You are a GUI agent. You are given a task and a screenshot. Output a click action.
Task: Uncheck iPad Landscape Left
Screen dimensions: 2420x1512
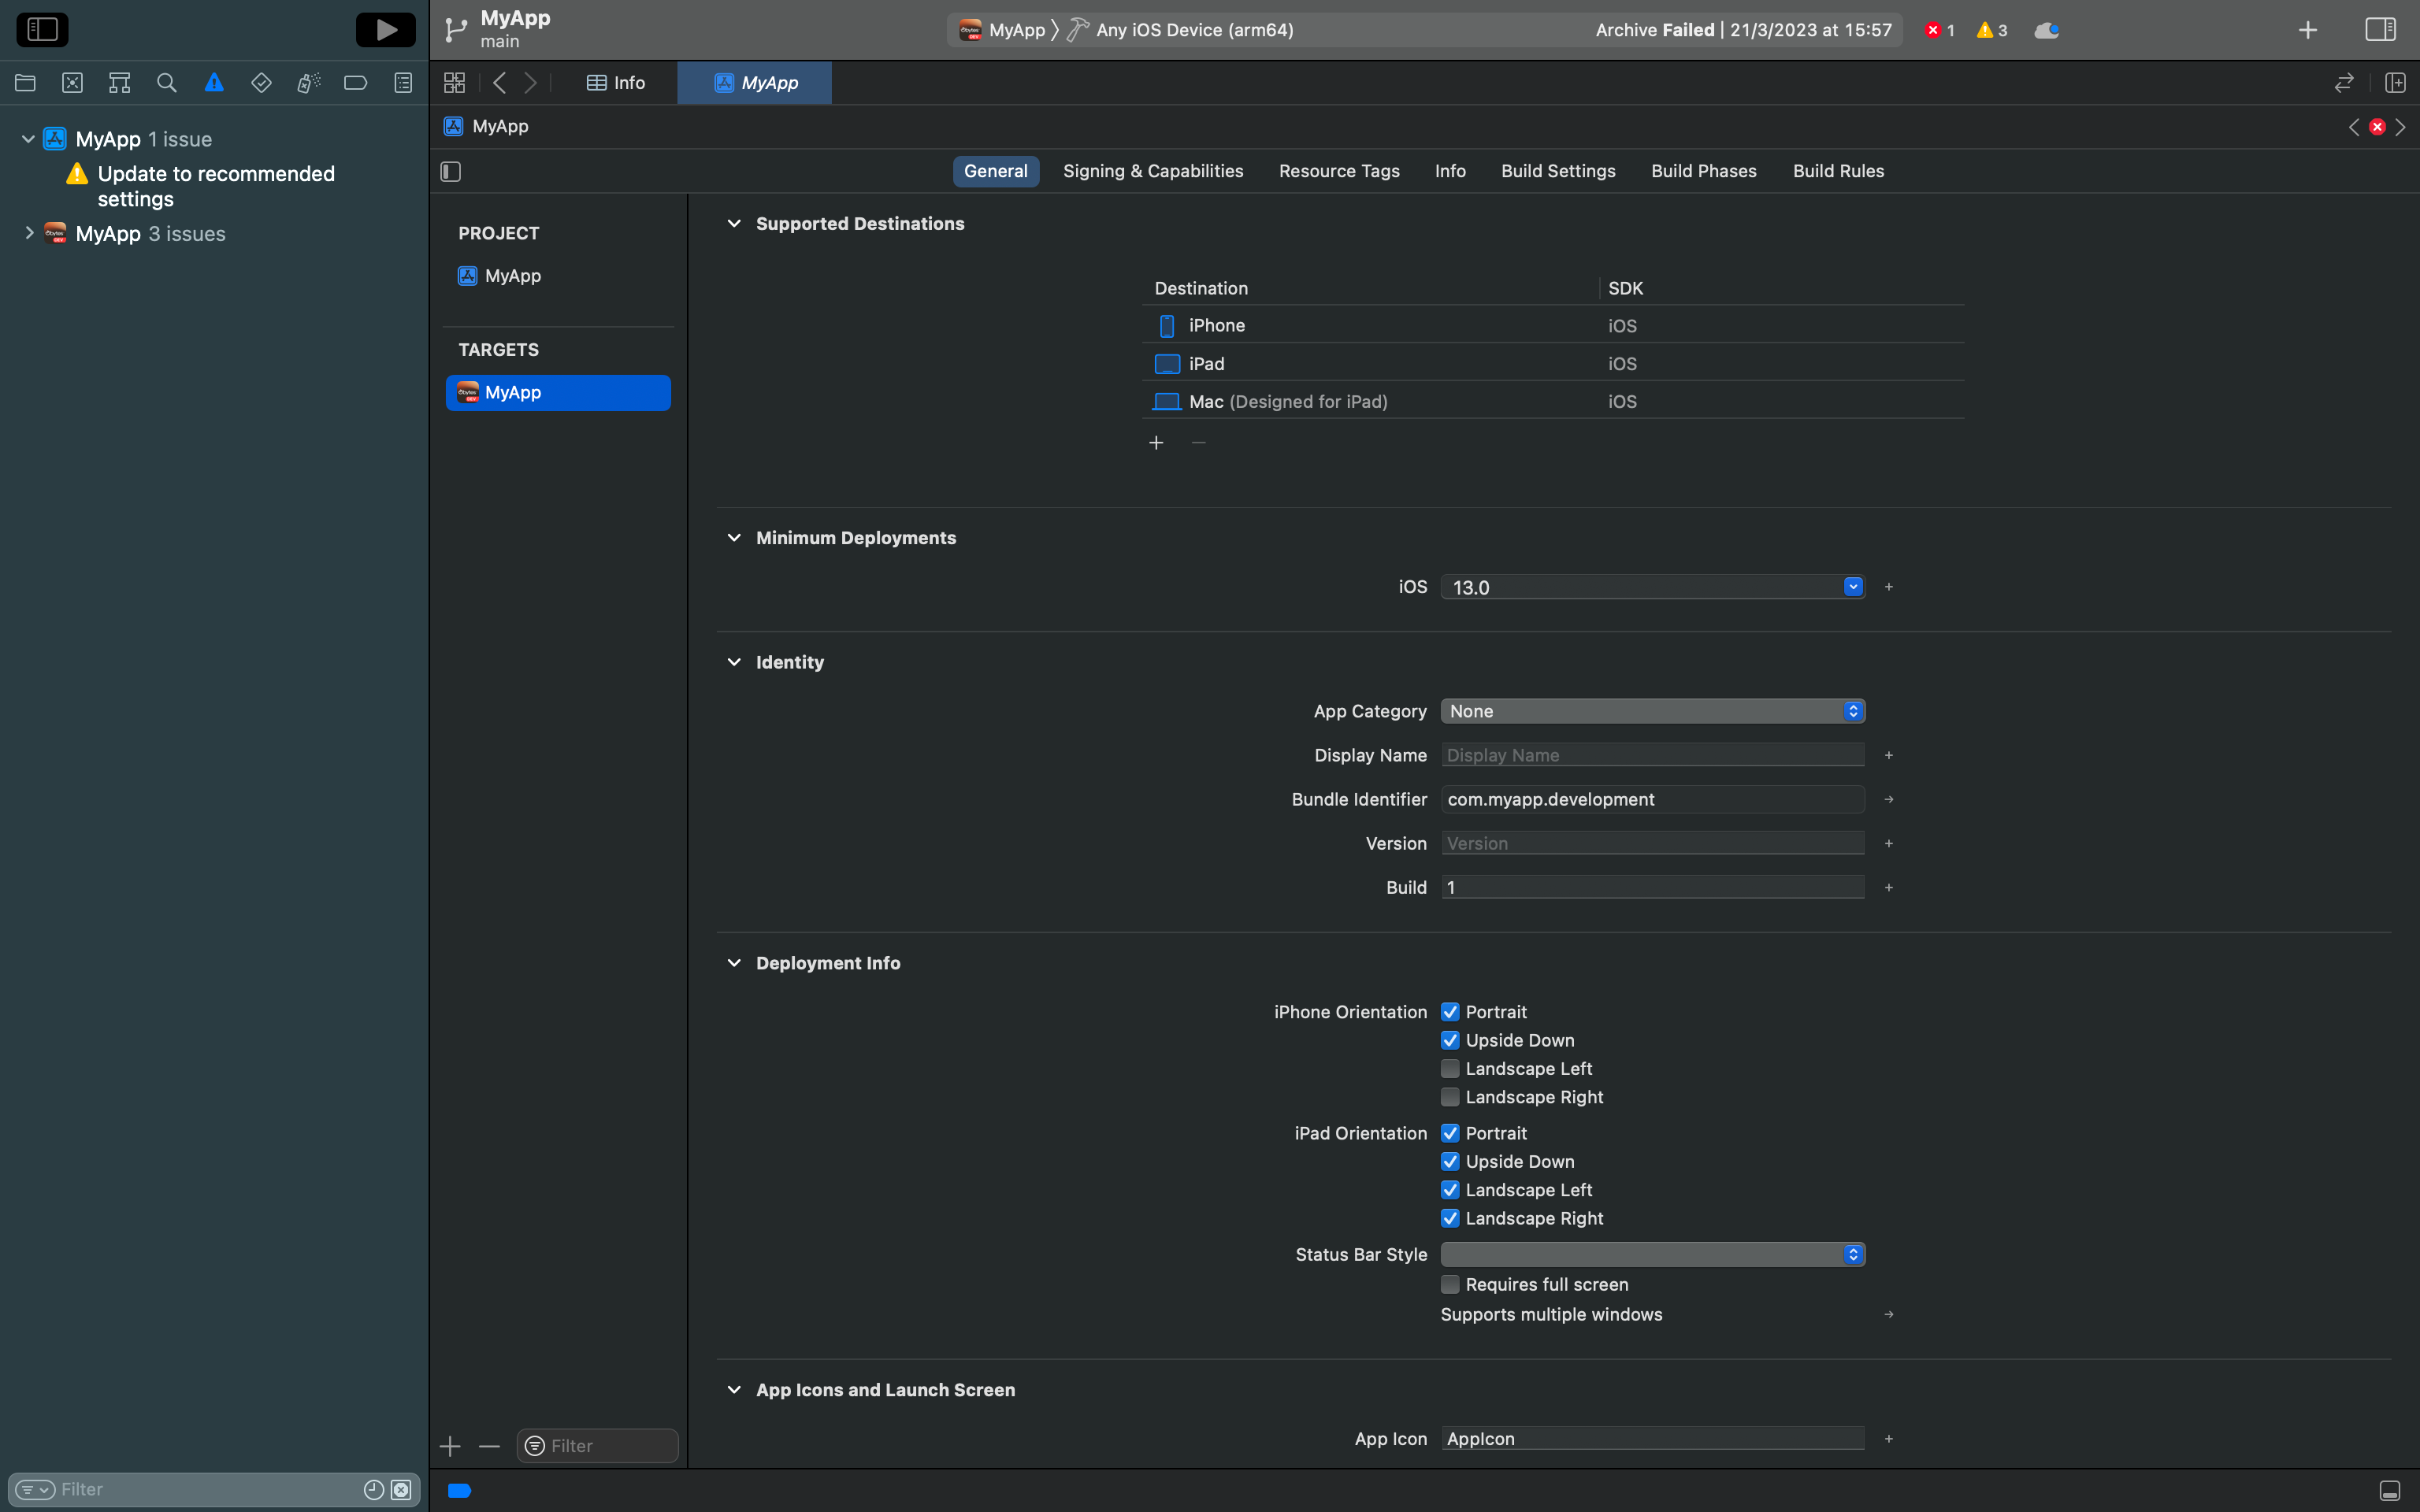1450,1190
